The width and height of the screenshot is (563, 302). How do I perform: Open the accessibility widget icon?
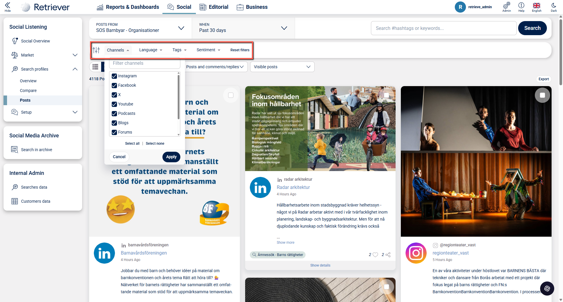coord(547,289)
